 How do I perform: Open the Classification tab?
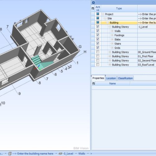(x=125, y=78)
